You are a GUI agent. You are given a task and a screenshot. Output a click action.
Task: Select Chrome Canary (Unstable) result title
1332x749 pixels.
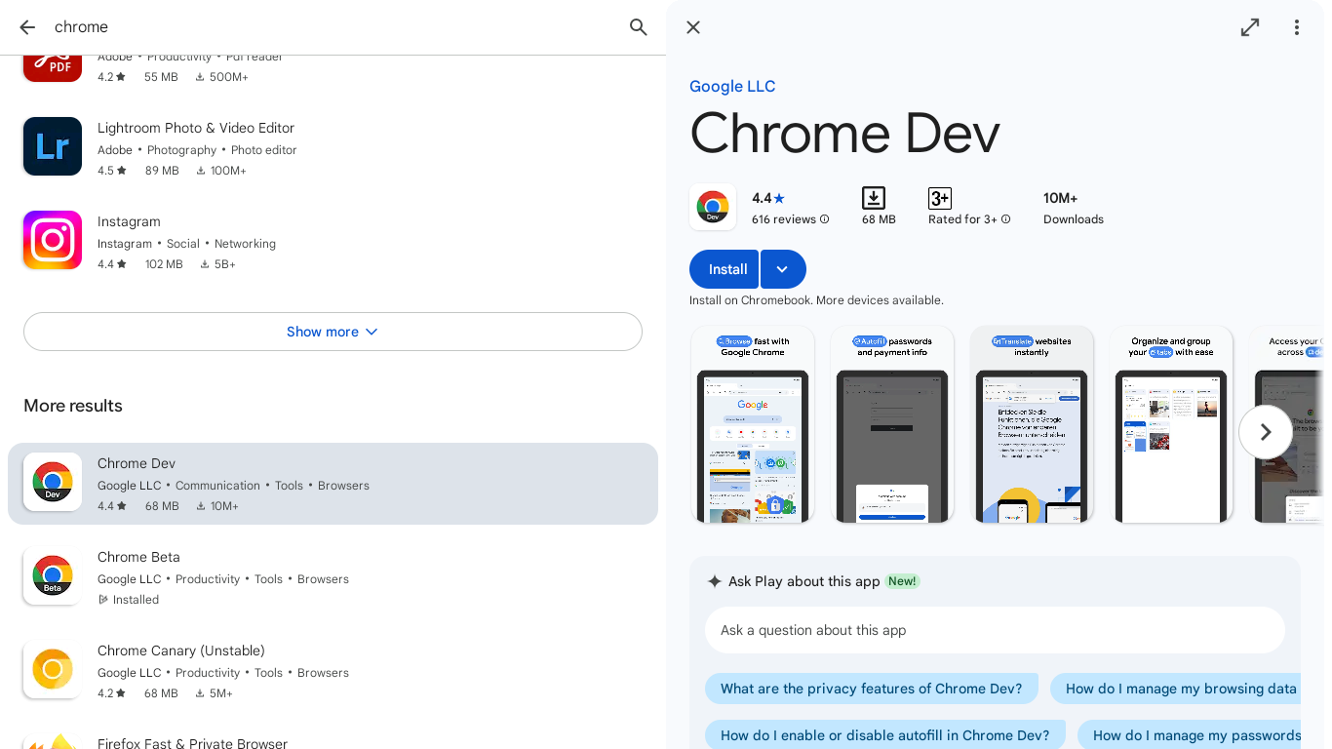pyautogui.click(x=181, y=650)
